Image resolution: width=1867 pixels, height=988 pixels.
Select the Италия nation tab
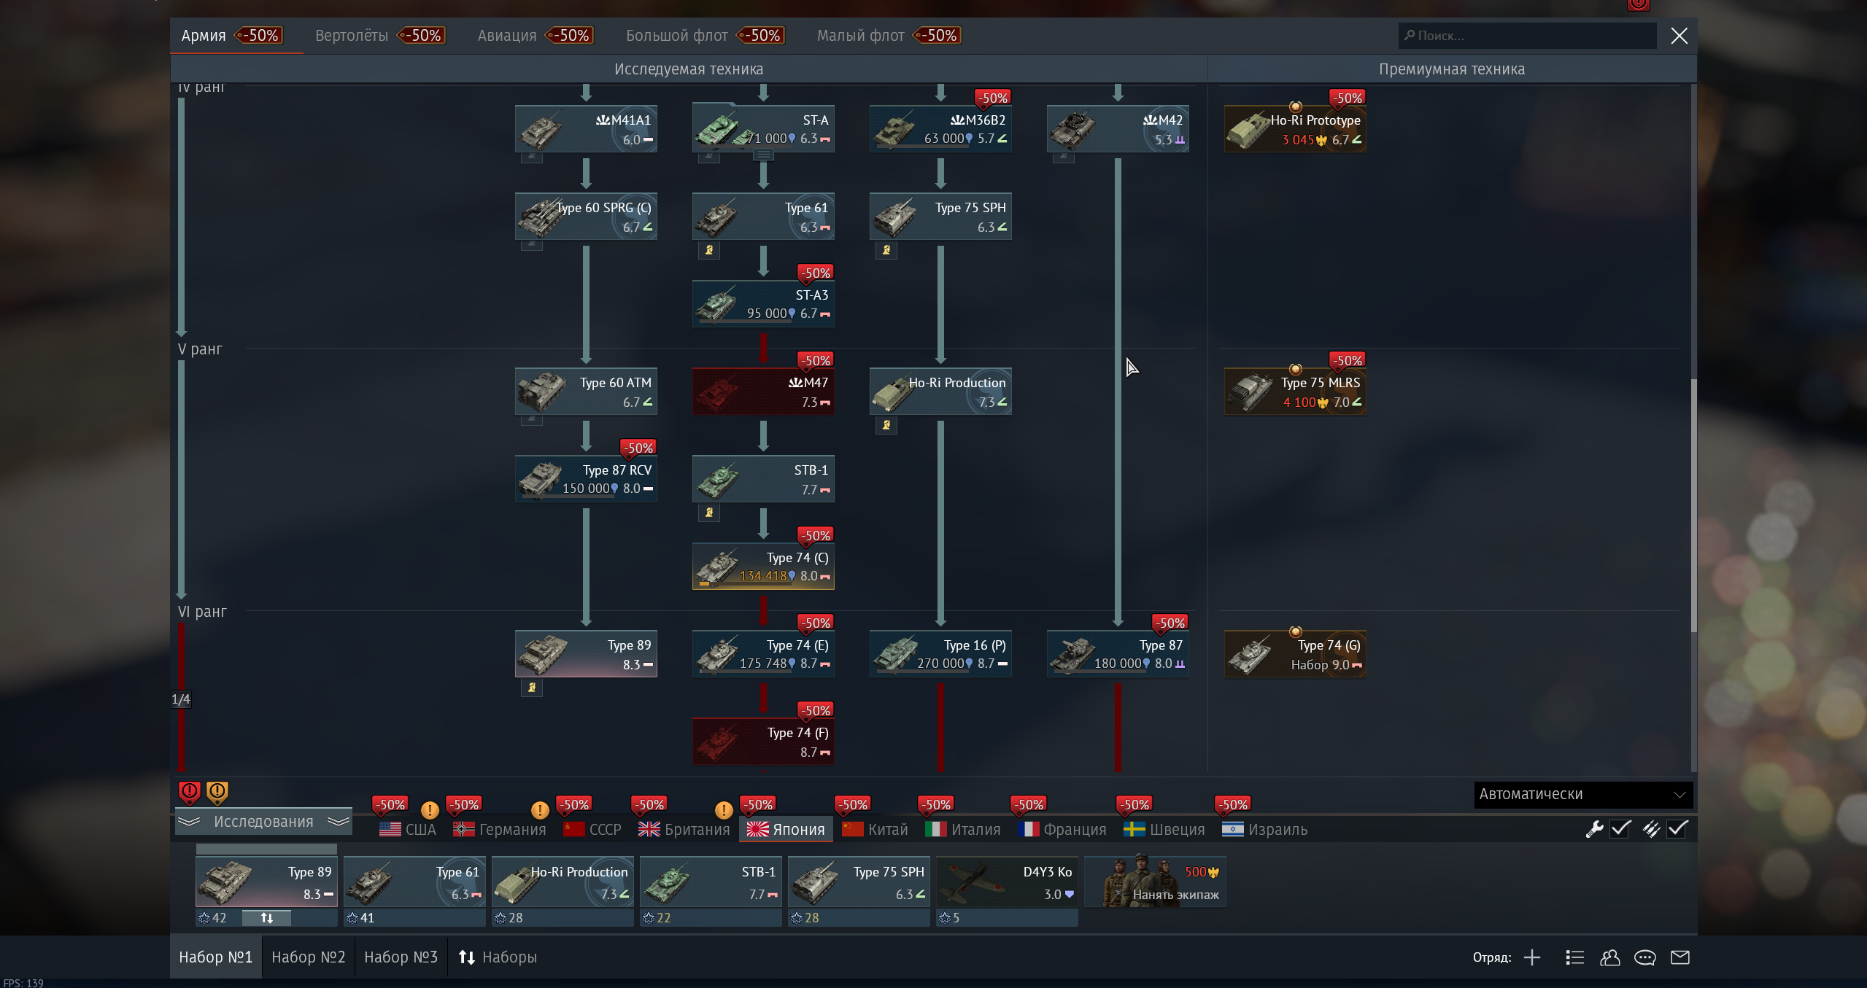pos(963,830)
